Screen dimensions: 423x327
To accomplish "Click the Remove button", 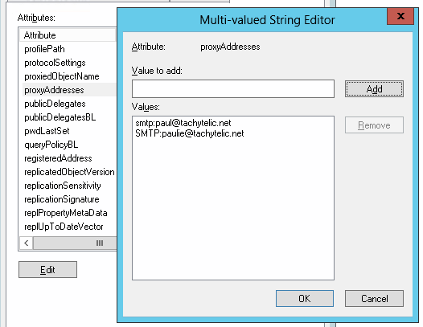I will point(374,125).
